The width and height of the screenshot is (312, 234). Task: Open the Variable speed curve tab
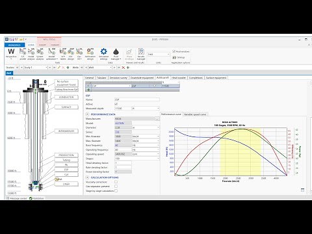click(195, 114)
